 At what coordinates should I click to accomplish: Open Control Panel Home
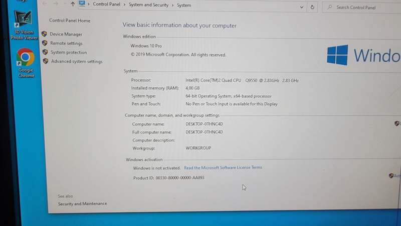[70, 21]
